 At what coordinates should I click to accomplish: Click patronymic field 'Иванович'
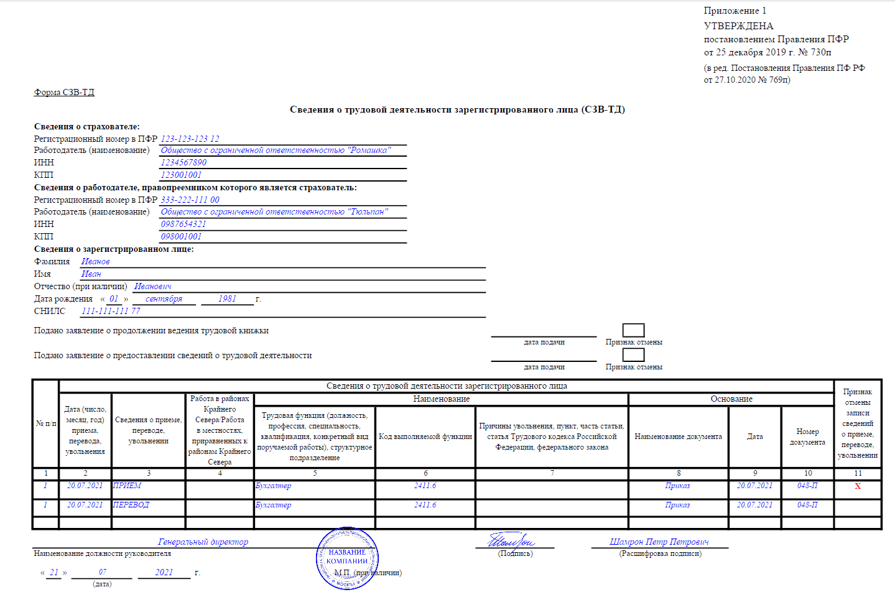[309, 286]
